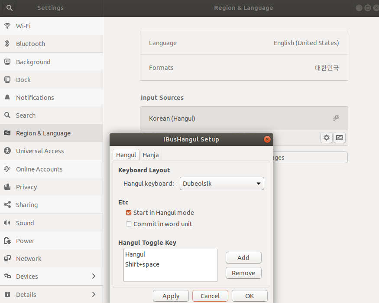Image resolution: width=379 pixels, height=303 pixels.
Task: Open Online Accounts settings label
Action: click(x=39, y=169)
